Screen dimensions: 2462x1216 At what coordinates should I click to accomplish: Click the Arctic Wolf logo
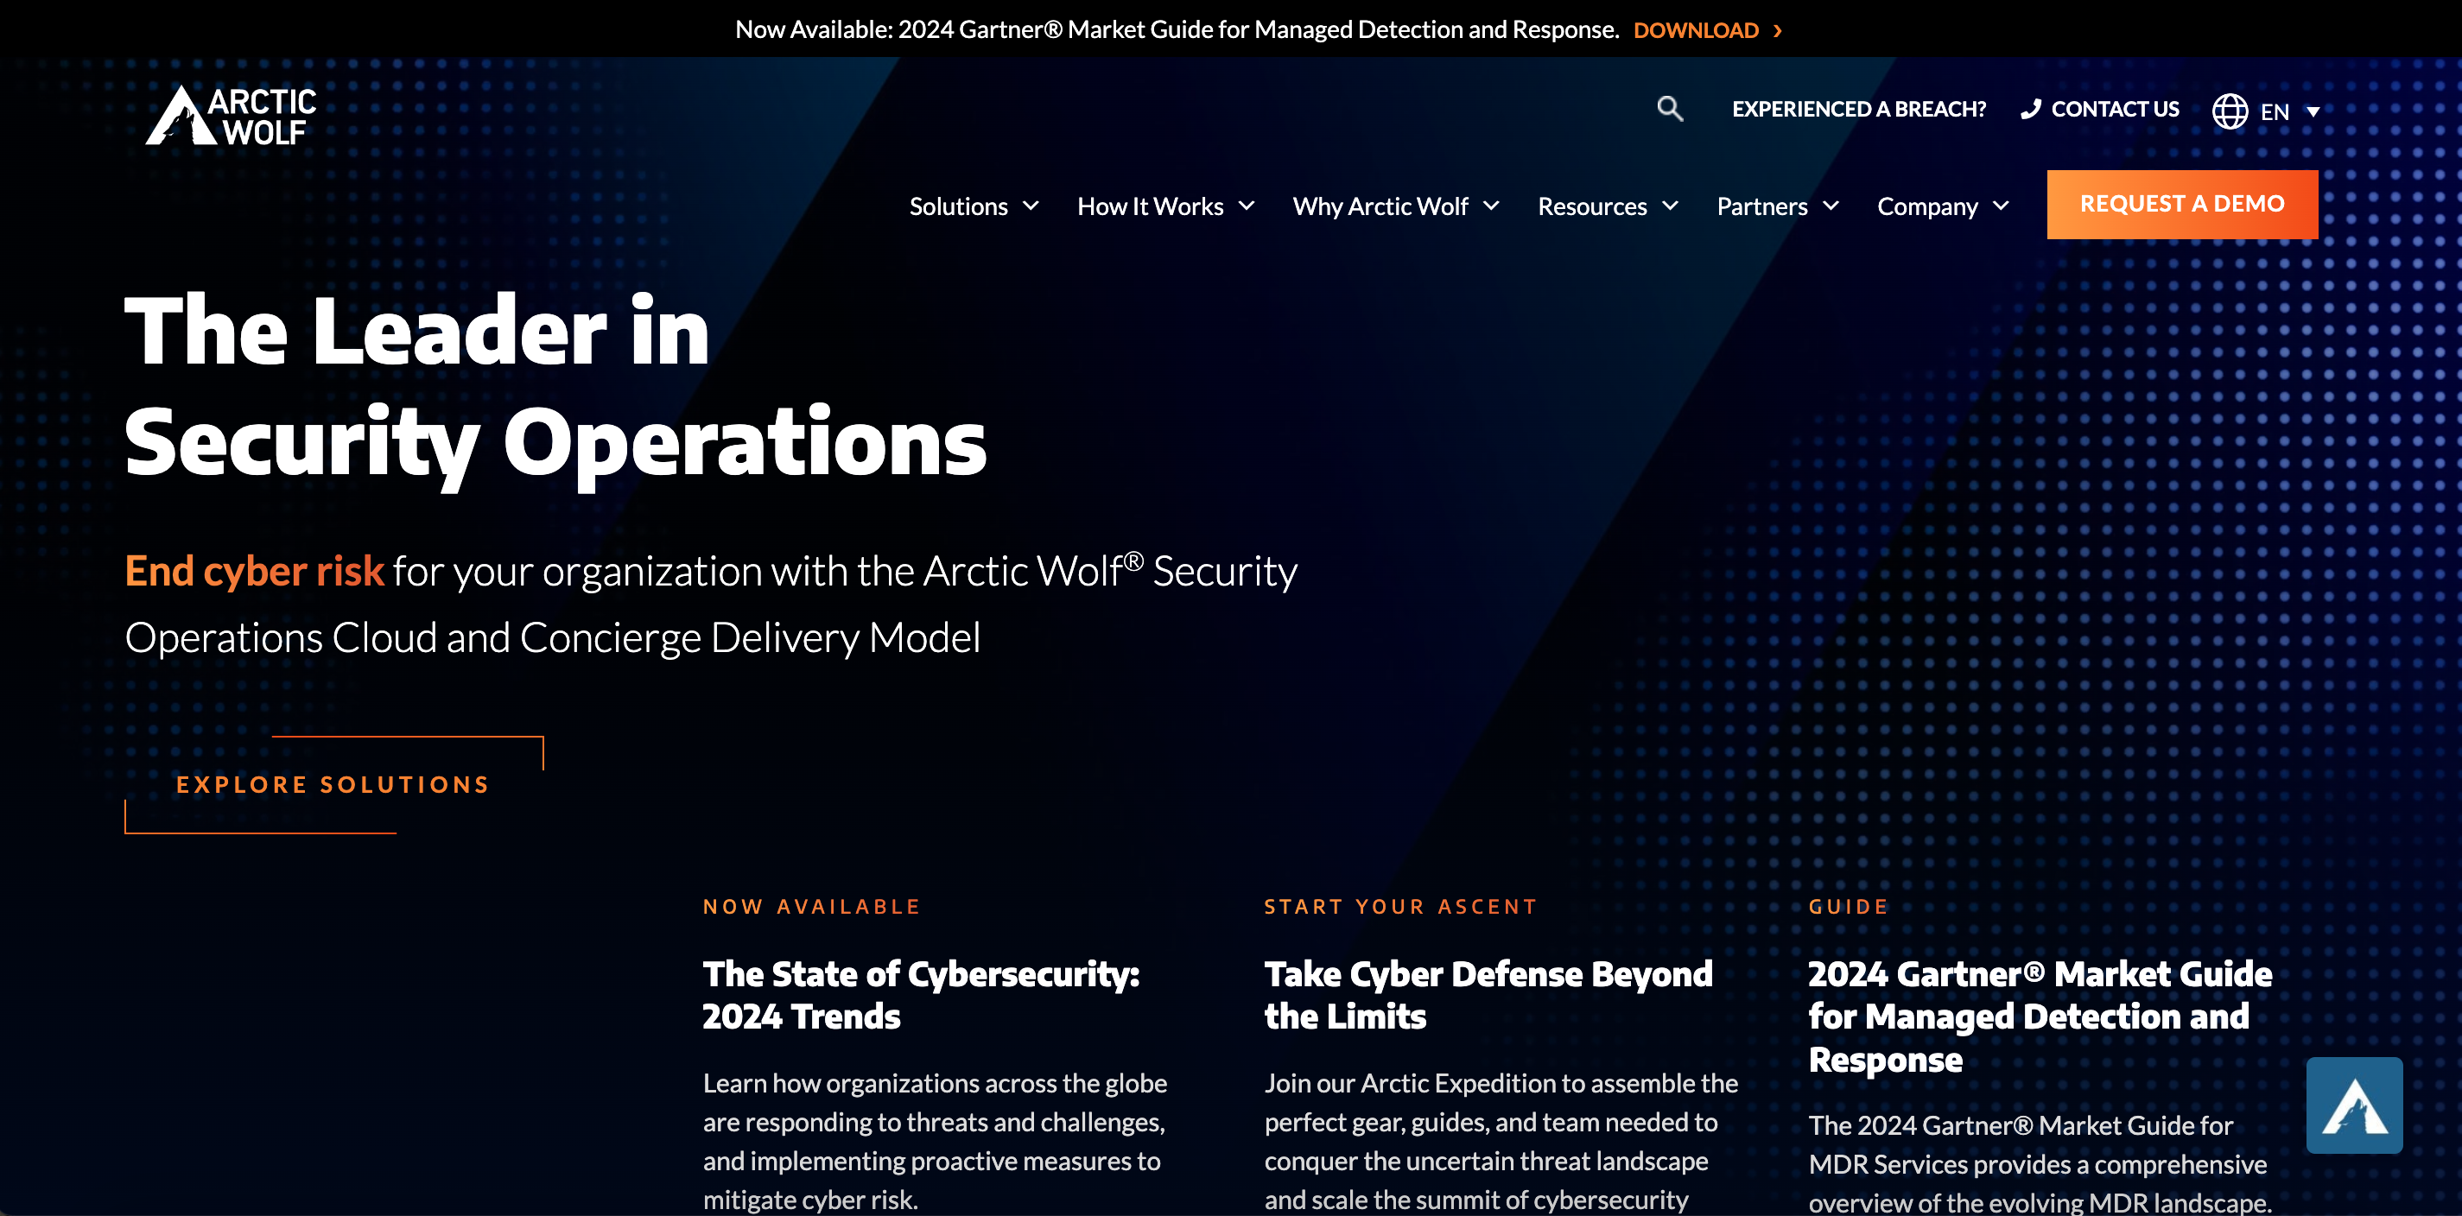pyautogui.click(x=231, y=115)
